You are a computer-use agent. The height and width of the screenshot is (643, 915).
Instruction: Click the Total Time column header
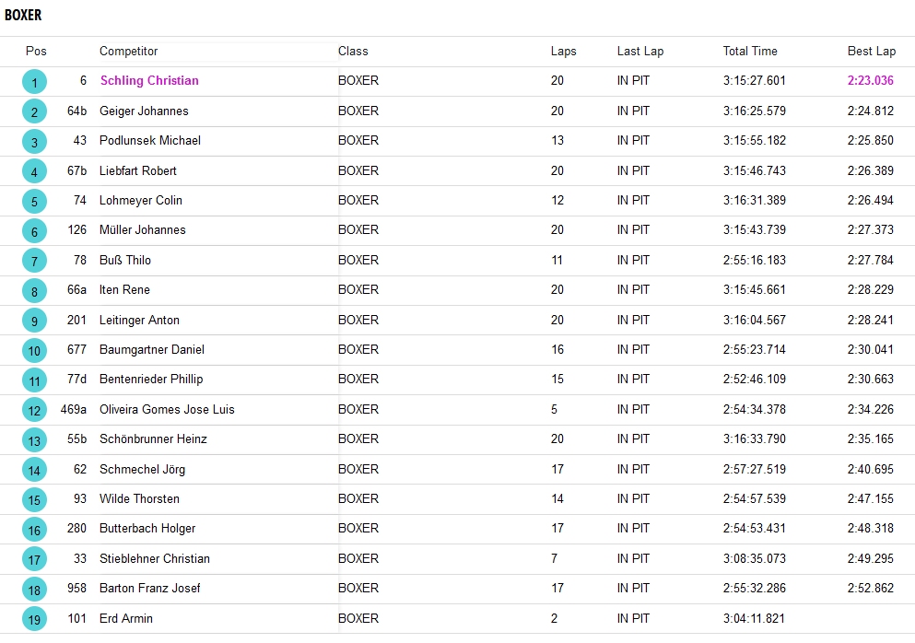pyautogui.click(x=749, y=52)
